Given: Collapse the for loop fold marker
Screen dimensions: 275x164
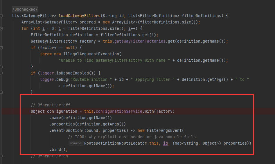Looking at the screenshot, I should click(1, 28).
